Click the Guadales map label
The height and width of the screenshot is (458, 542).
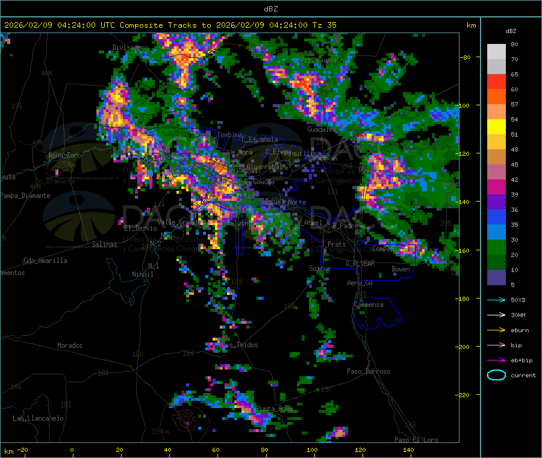pos(322,129)
